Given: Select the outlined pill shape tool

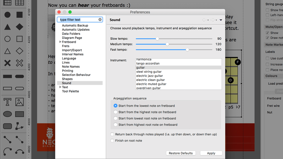Looking at the screenshot, I should tap(19, 89).
